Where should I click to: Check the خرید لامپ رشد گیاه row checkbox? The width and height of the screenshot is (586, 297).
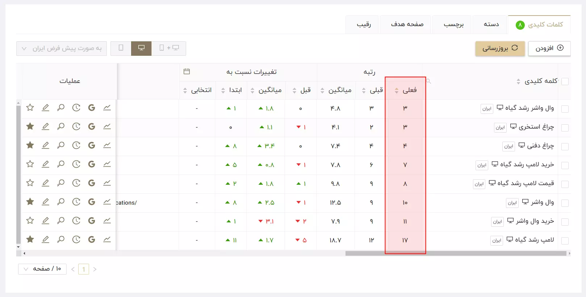(x=565, y=166)
